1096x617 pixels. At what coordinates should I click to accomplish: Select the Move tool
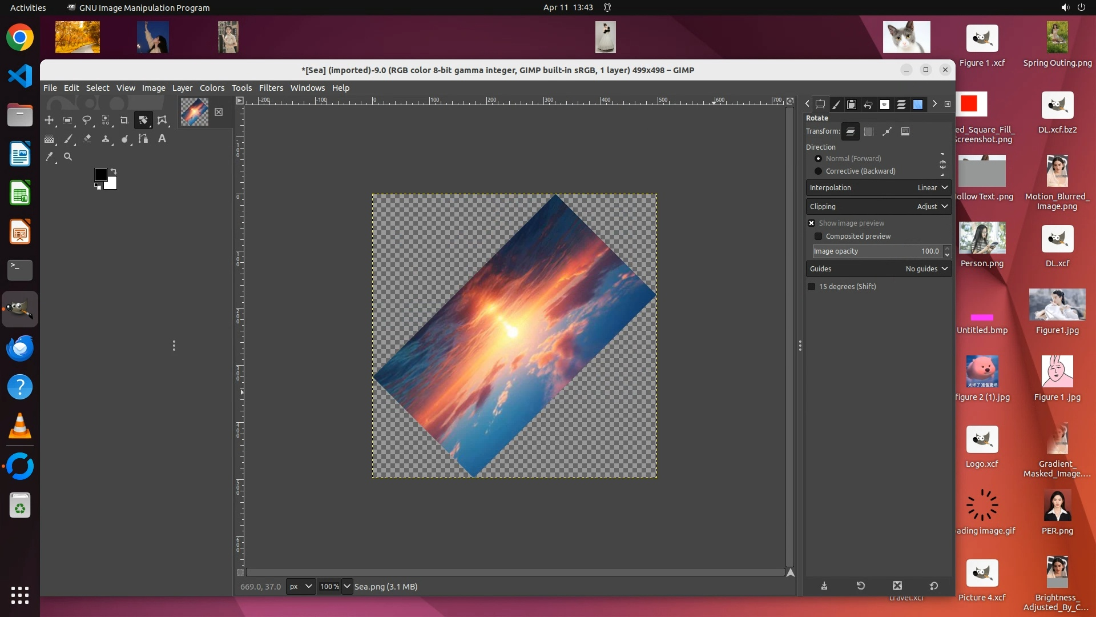(x=49, y=120)
